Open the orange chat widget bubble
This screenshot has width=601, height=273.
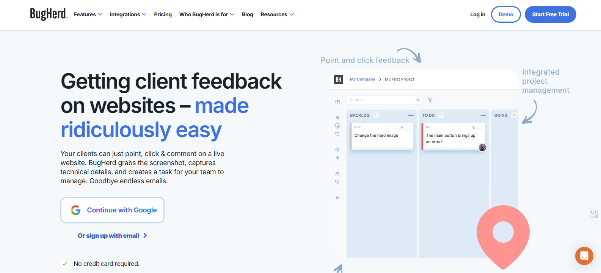(x=584, y=256)
